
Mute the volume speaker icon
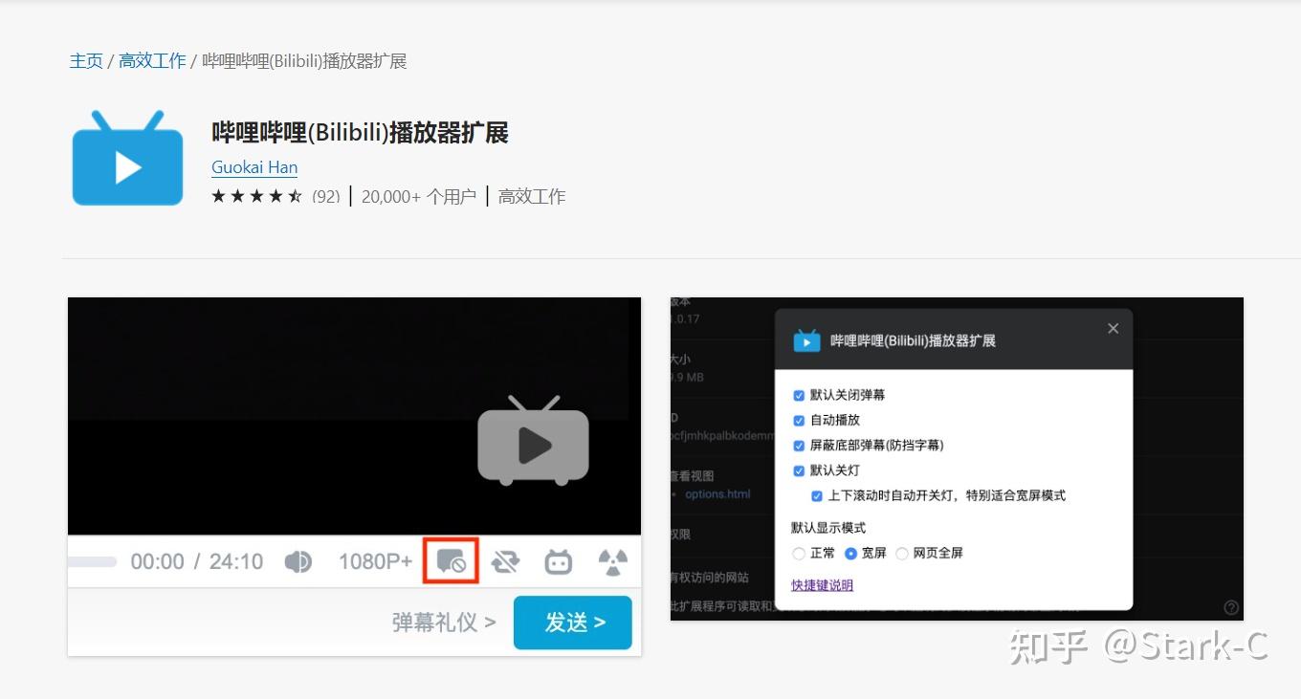coord(298,561)
